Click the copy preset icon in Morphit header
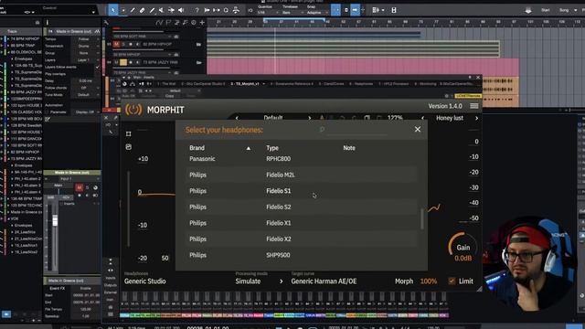 coord(367,118)
